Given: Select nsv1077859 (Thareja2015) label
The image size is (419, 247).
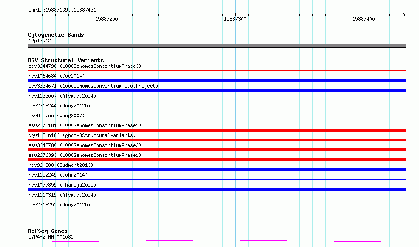Looking at the screenshot, I should coord(62,185).
